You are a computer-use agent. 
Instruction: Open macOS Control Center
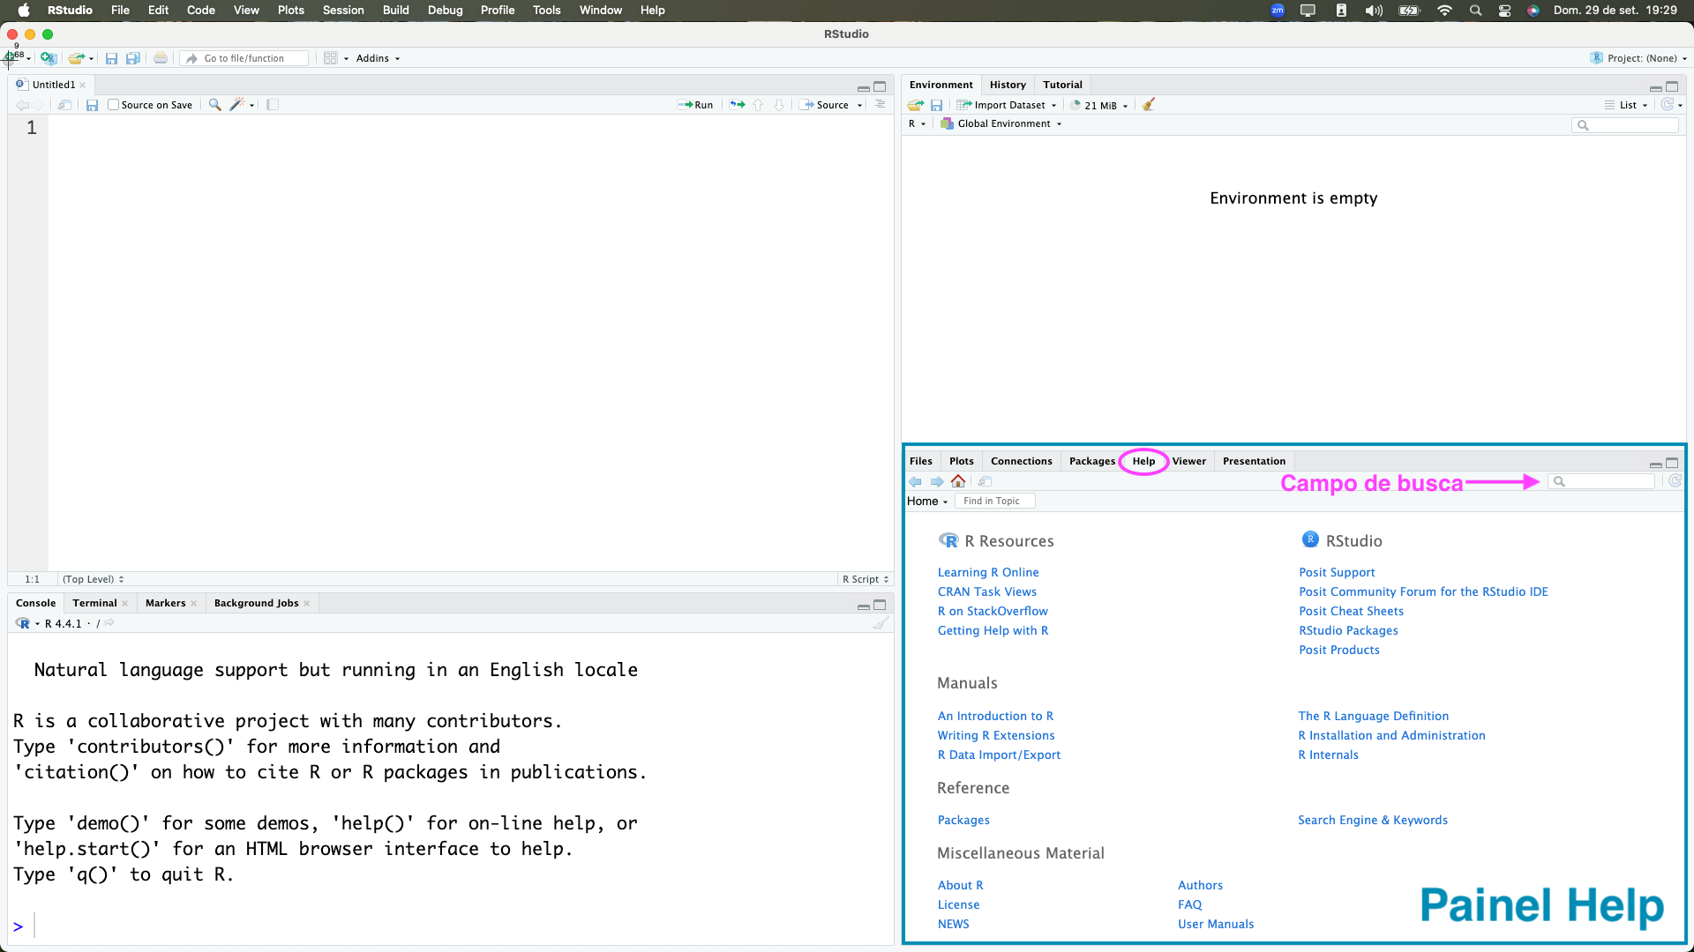tap(1505, 11)
